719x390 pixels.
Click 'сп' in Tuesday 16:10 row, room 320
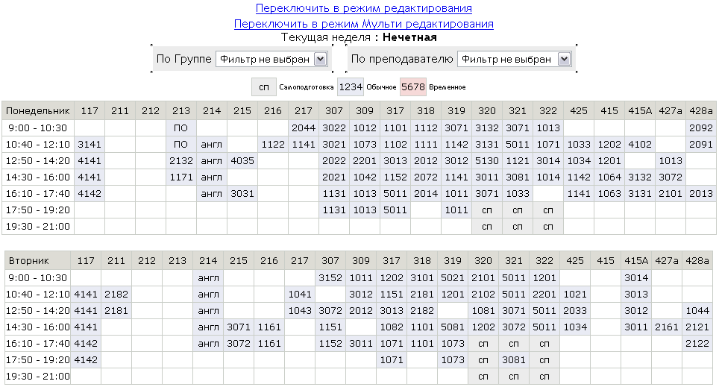(x=483, y=344)
